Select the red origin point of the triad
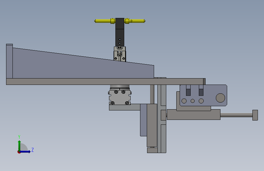The width and height of the screenshot is (264, 171). [19, 152]
